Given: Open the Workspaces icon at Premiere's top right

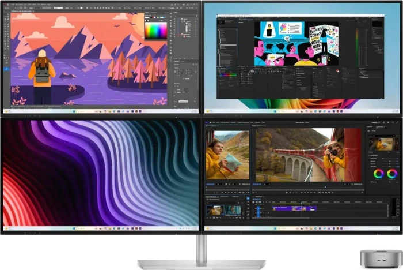Looking at the screenshot, I should point(379,122).
